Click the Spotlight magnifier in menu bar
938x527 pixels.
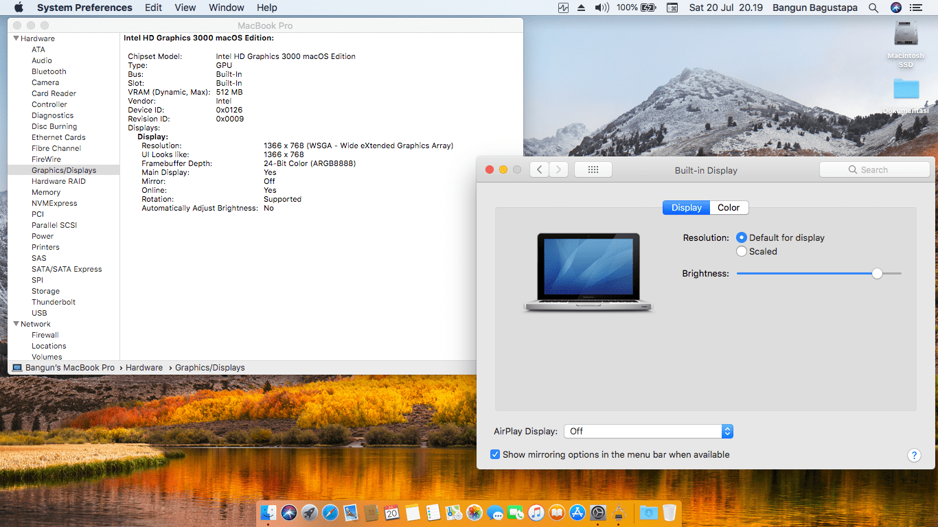coord(873,8)
